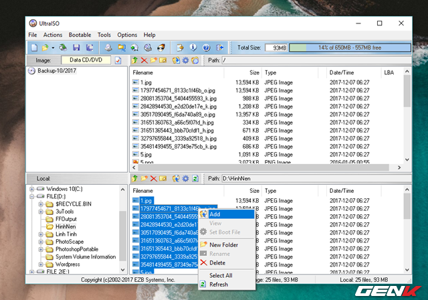Click the Data CD/DVD image type field
Screen dimensions: 428x300
(86, 60)
